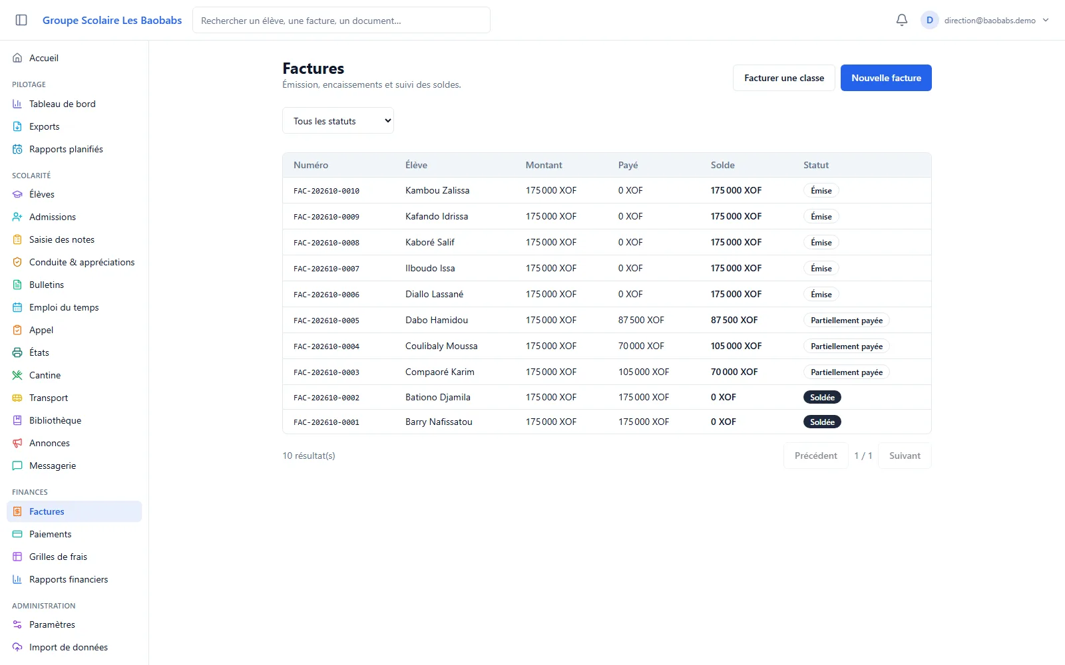Click the Solde column header

(723, 165)
